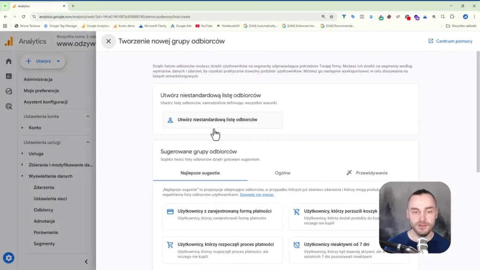The width and height of the screenshot is (480, 270).
Task: Open the Google Analytics bookmark
Action: [x=95, y=26]
